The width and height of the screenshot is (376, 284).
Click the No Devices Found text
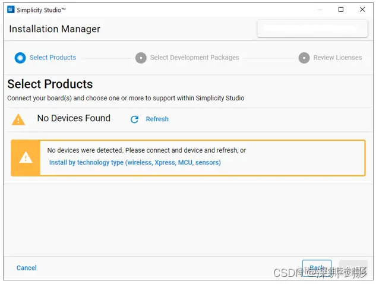click(74, 118)
